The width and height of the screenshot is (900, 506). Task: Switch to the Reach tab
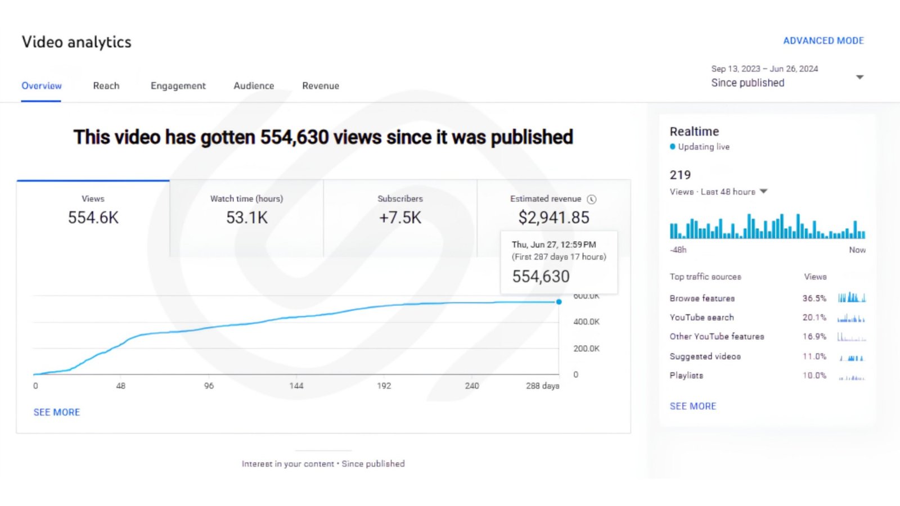(106, 85)
